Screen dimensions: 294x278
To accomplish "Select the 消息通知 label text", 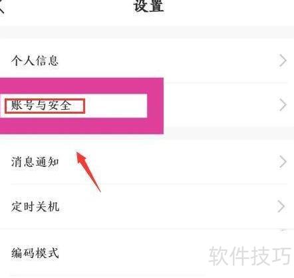I will coord(35,162).
